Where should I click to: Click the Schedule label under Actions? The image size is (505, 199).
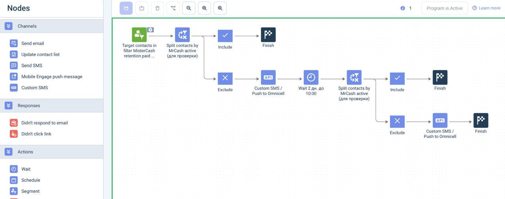point(31,180)
